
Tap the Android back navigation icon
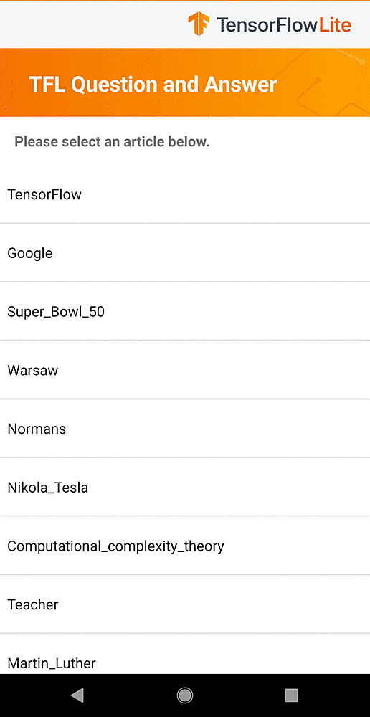pyautogui.click(x=77, y=695)
